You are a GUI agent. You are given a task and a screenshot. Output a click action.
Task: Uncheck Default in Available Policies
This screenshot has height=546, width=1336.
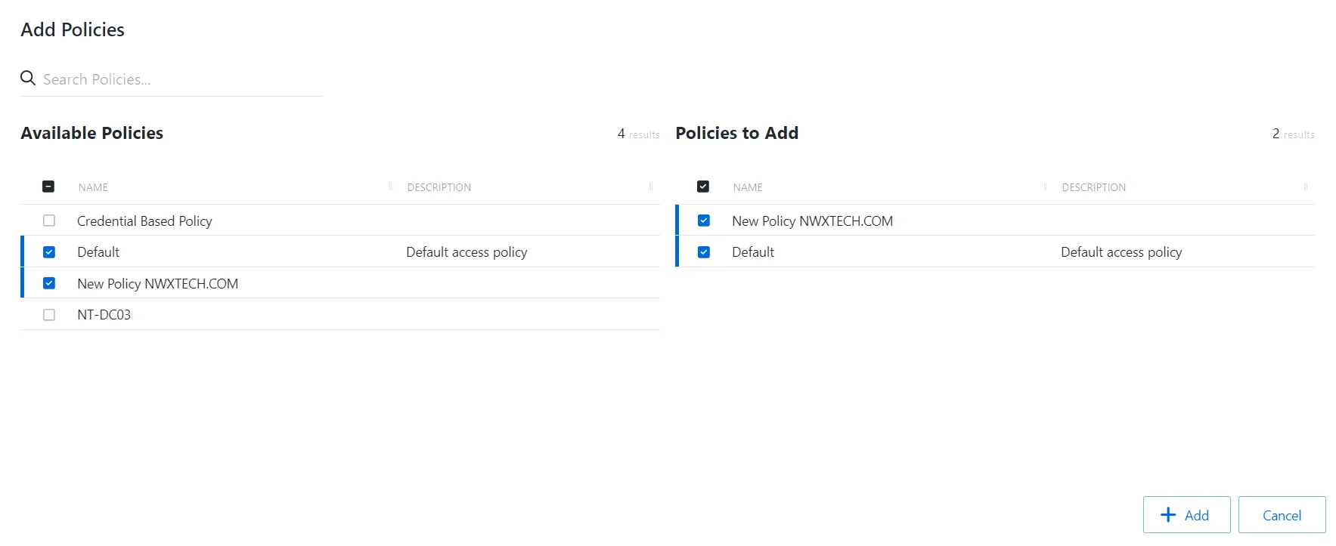point(49,252)
